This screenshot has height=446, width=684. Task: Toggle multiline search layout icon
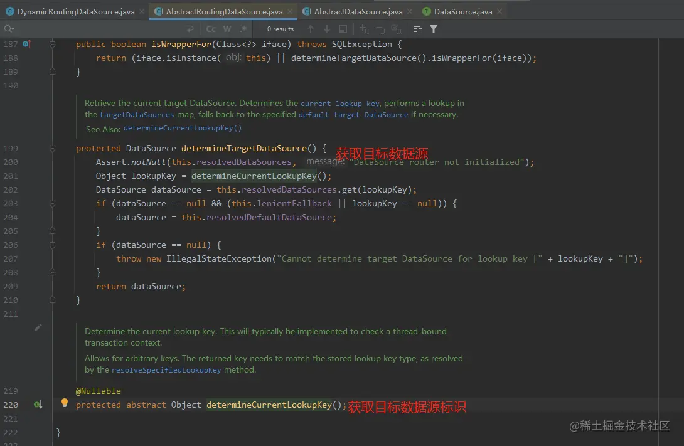click(417, 29)
